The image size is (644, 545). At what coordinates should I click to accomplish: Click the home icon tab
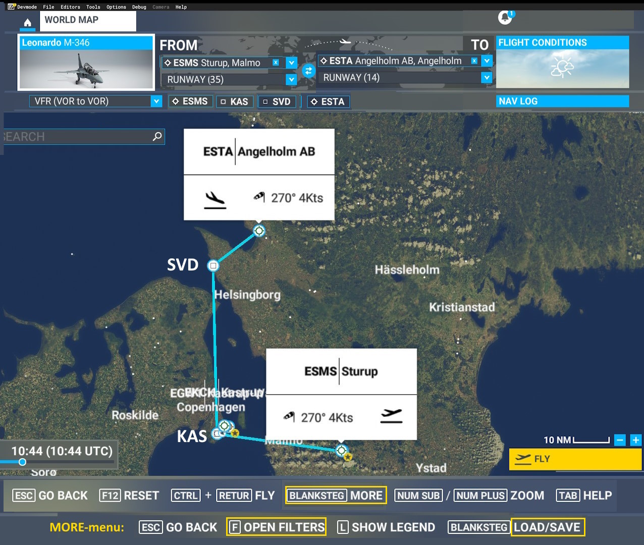click(28, 23)
